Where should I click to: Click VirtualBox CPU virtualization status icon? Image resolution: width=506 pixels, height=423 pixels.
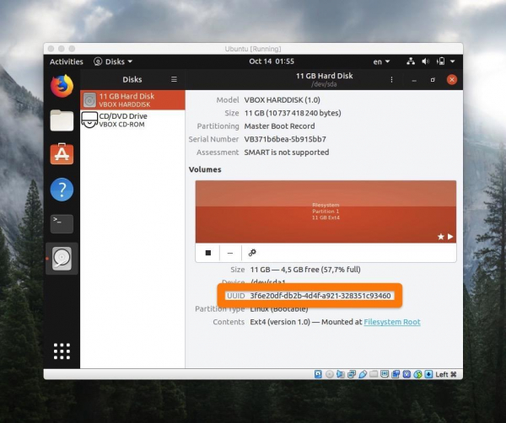pyautogui.click(x=406, y=374)
